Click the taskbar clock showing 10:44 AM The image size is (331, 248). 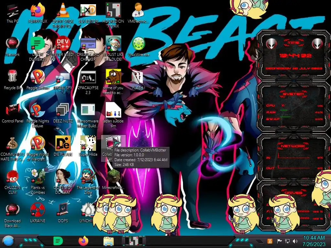314,241
